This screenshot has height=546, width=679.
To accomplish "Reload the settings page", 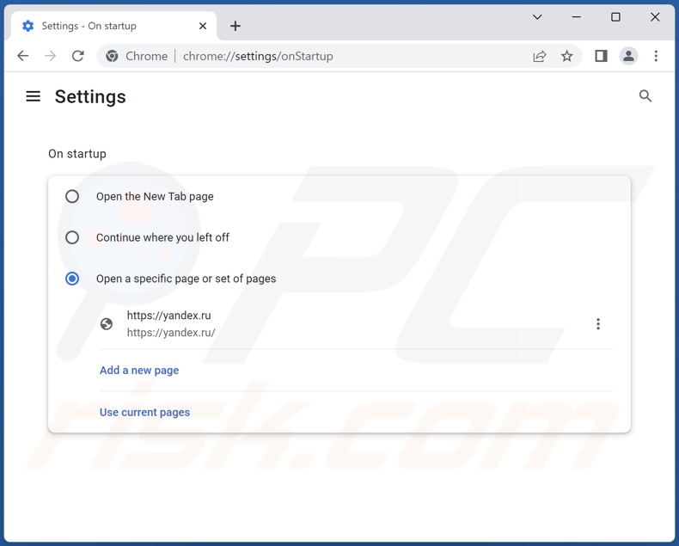I will 78,56.
